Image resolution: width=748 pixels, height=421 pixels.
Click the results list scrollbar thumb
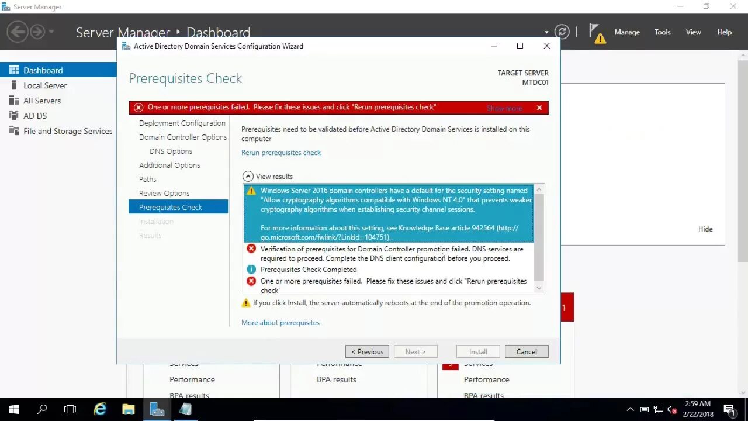coord(539,236)
